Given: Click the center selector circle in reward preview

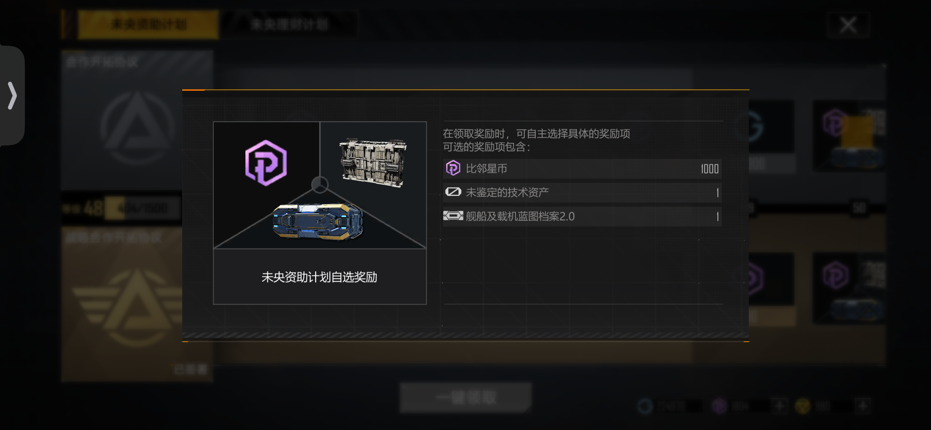Looking at the screenshot, I should click(x=320, y=184).
